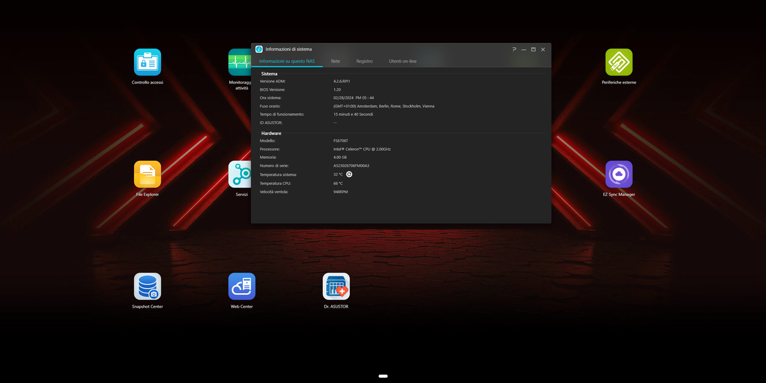The height and width of the screenshot is (383, 766).
Task: Open the Utenti on-line tab
Action: (403, 61)
